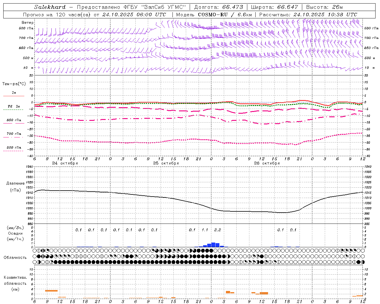Image resolution: width=380 pixels, height=304 pixels.
Task: Click the 700 гПа dash-dot legend line sample
Action: 13,137
